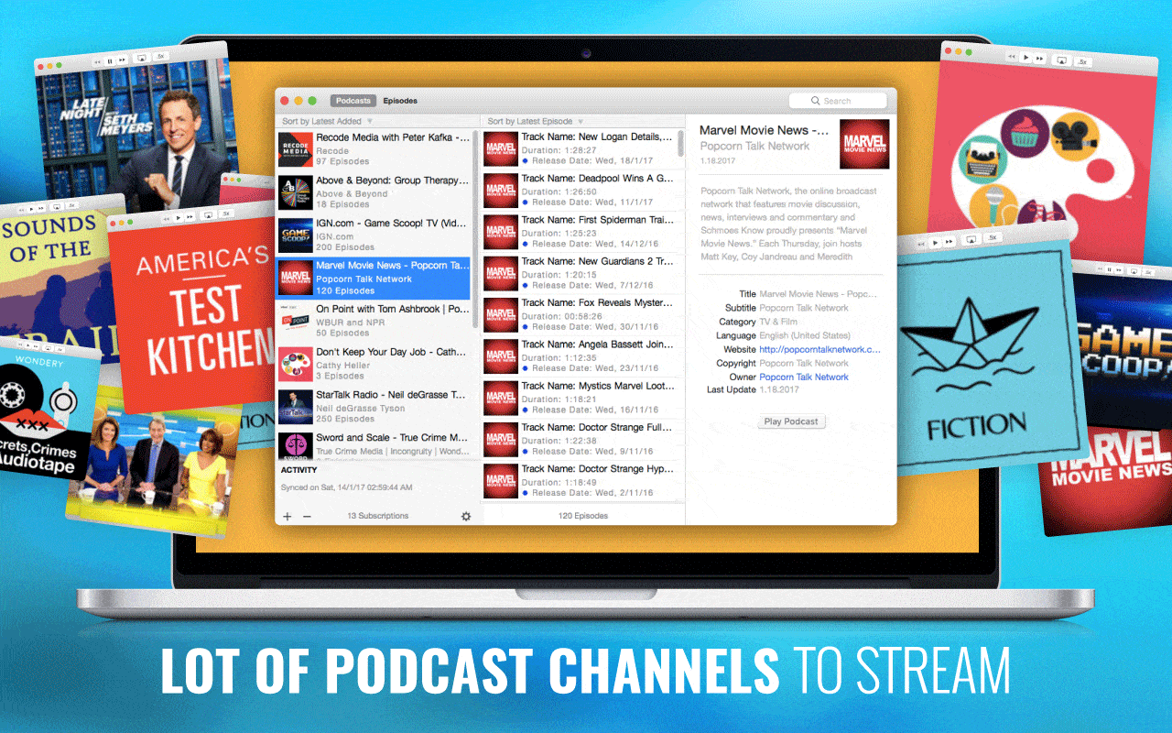Set .5x speed in the pink palette window
This screenshot has height=733, width=1172.
(x=1082, y=62)
